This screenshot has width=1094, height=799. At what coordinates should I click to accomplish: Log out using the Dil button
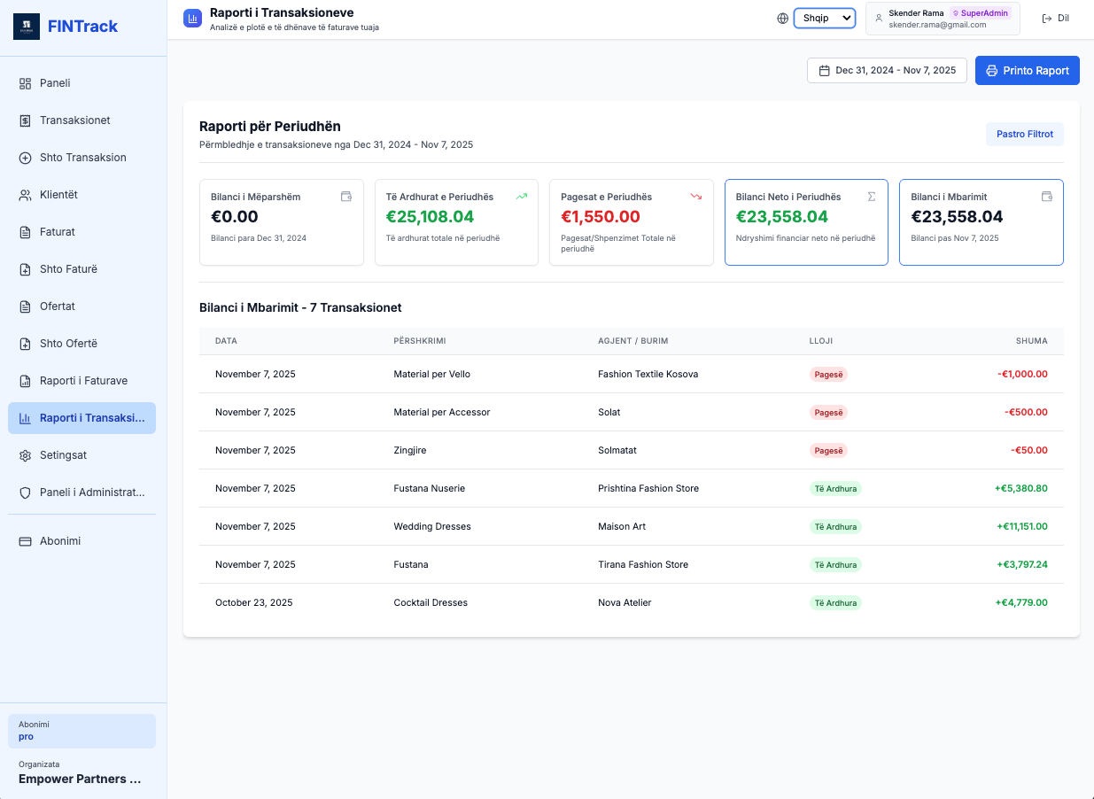pos(1056,18)
